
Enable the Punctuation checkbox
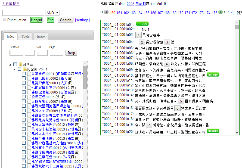(5, 20)
